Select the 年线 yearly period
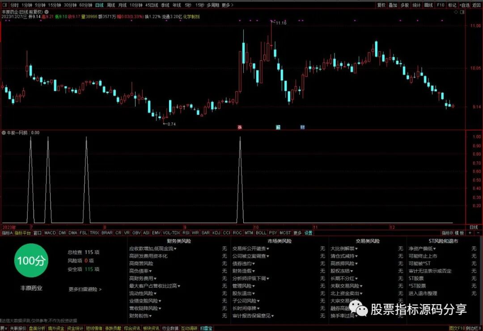 (177, 5)
